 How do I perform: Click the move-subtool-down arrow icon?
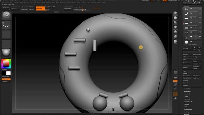199,50
